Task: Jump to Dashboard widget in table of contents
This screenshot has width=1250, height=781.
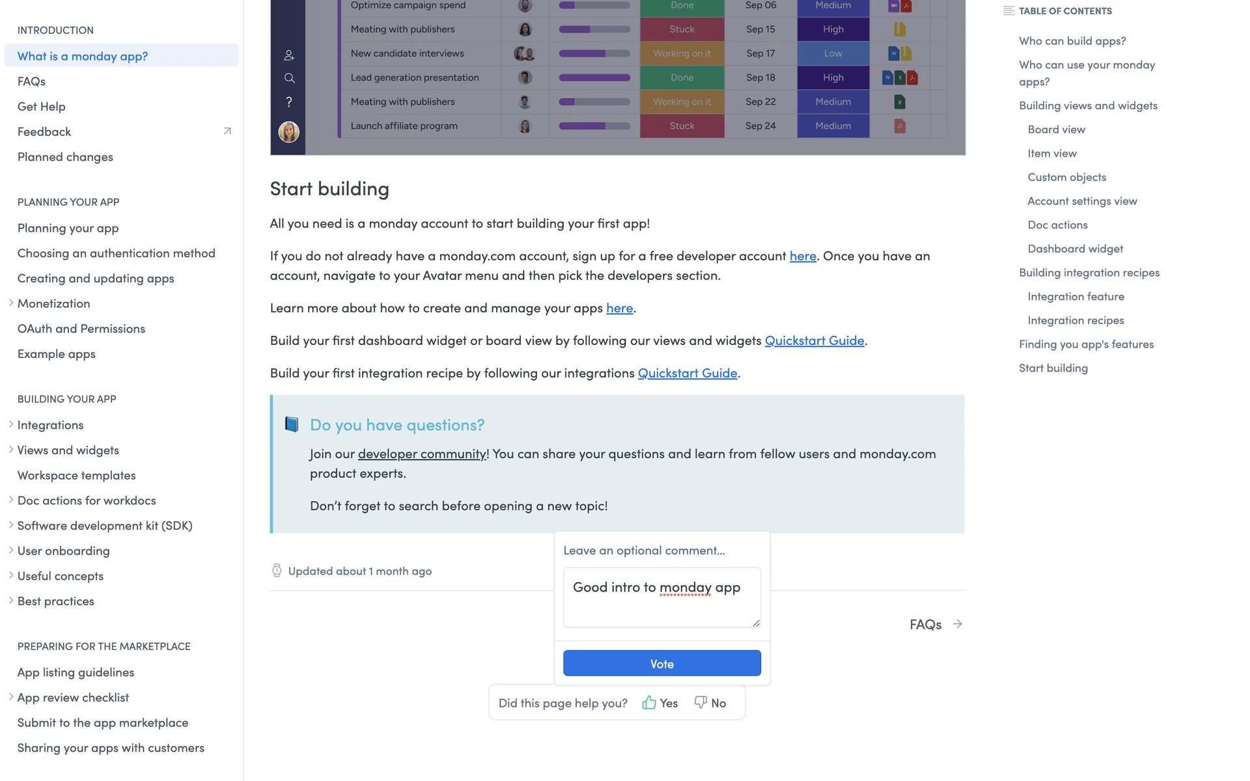Action: [1075, 249]
